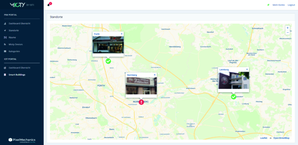The image size is (298, 145).
Task: Open Mioty Devices menu item
Action: 16,44
